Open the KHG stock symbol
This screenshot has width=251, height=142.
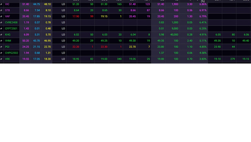tap(8, 35)
